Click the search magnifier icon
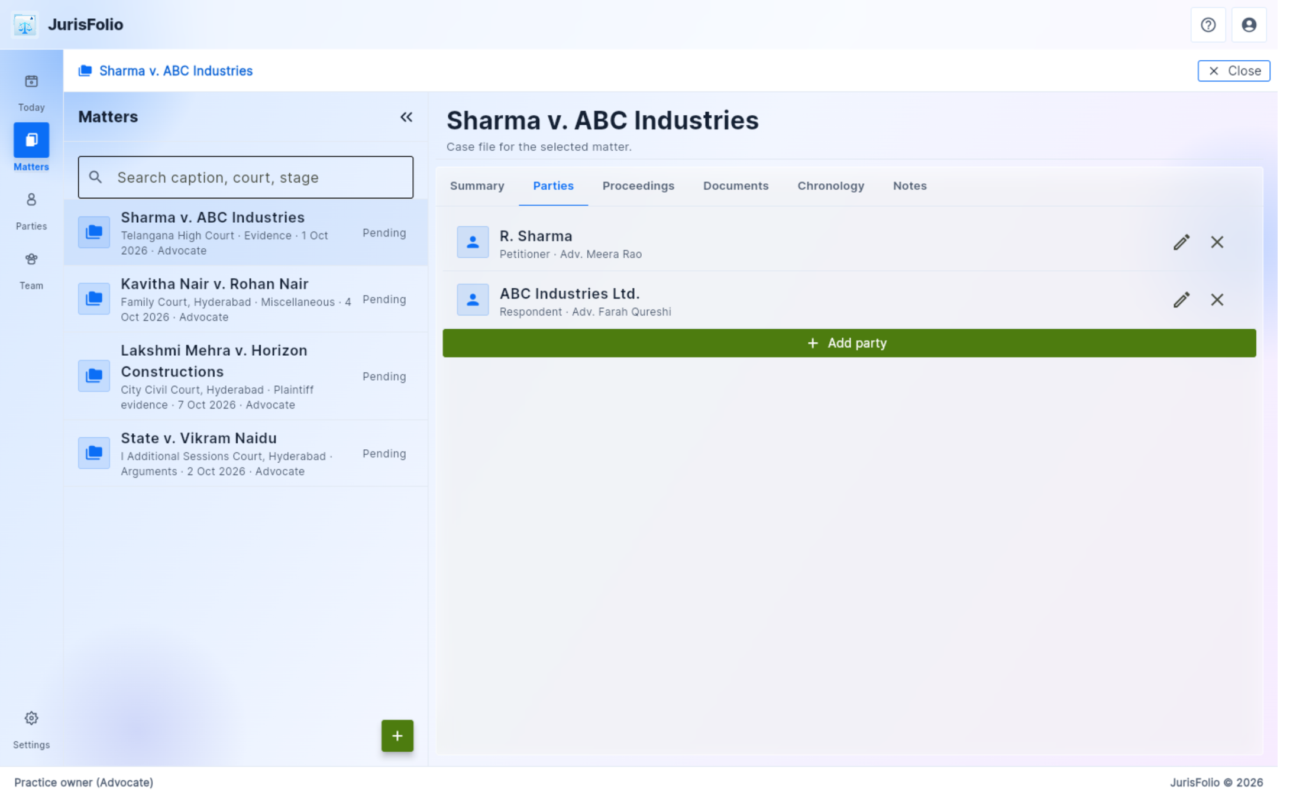Image resolution: width=1293 pixels, height=792 pixels. pos(95,177)
